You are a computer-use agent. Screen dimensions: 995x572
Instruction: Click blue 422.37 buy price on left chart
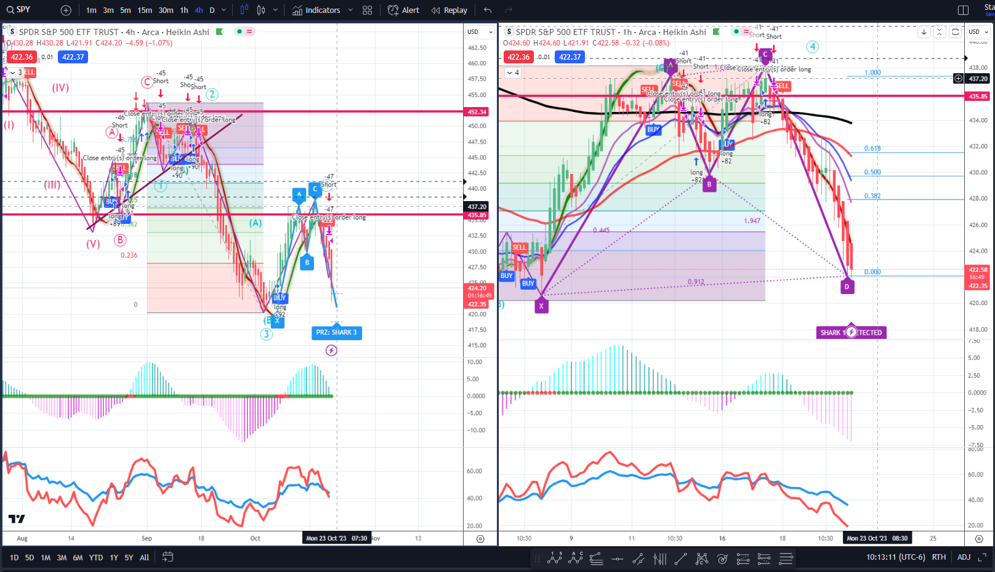pyautogui.click(x=73, y=57)
